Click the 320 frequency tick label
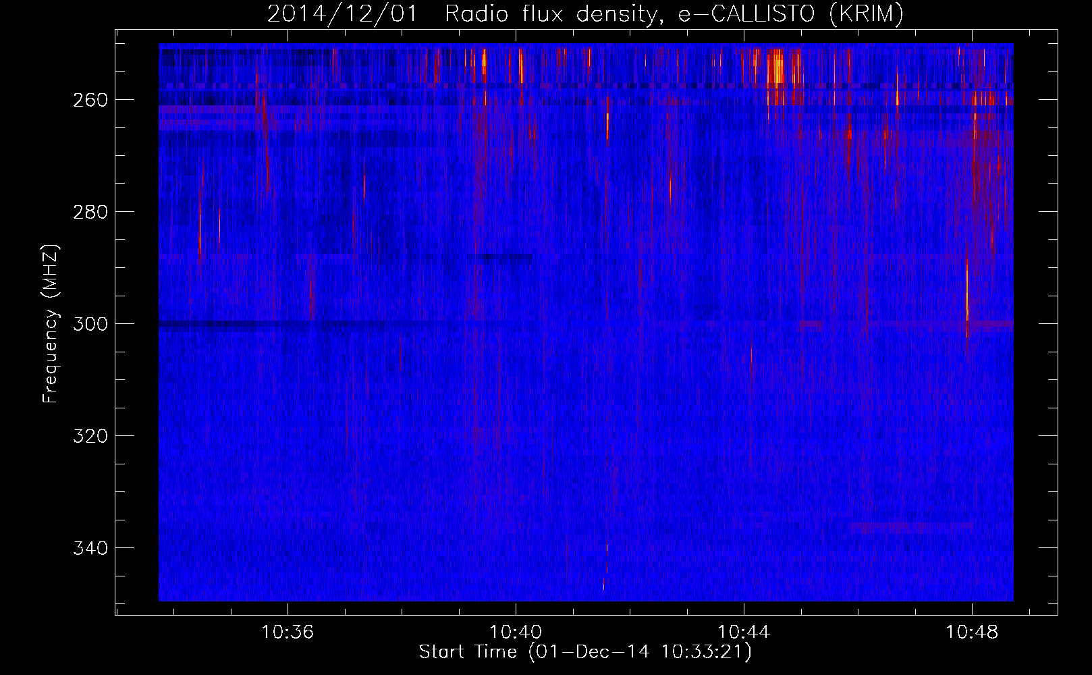Image resolution: width=1092 pixels, height=675 pixels. 90,436
